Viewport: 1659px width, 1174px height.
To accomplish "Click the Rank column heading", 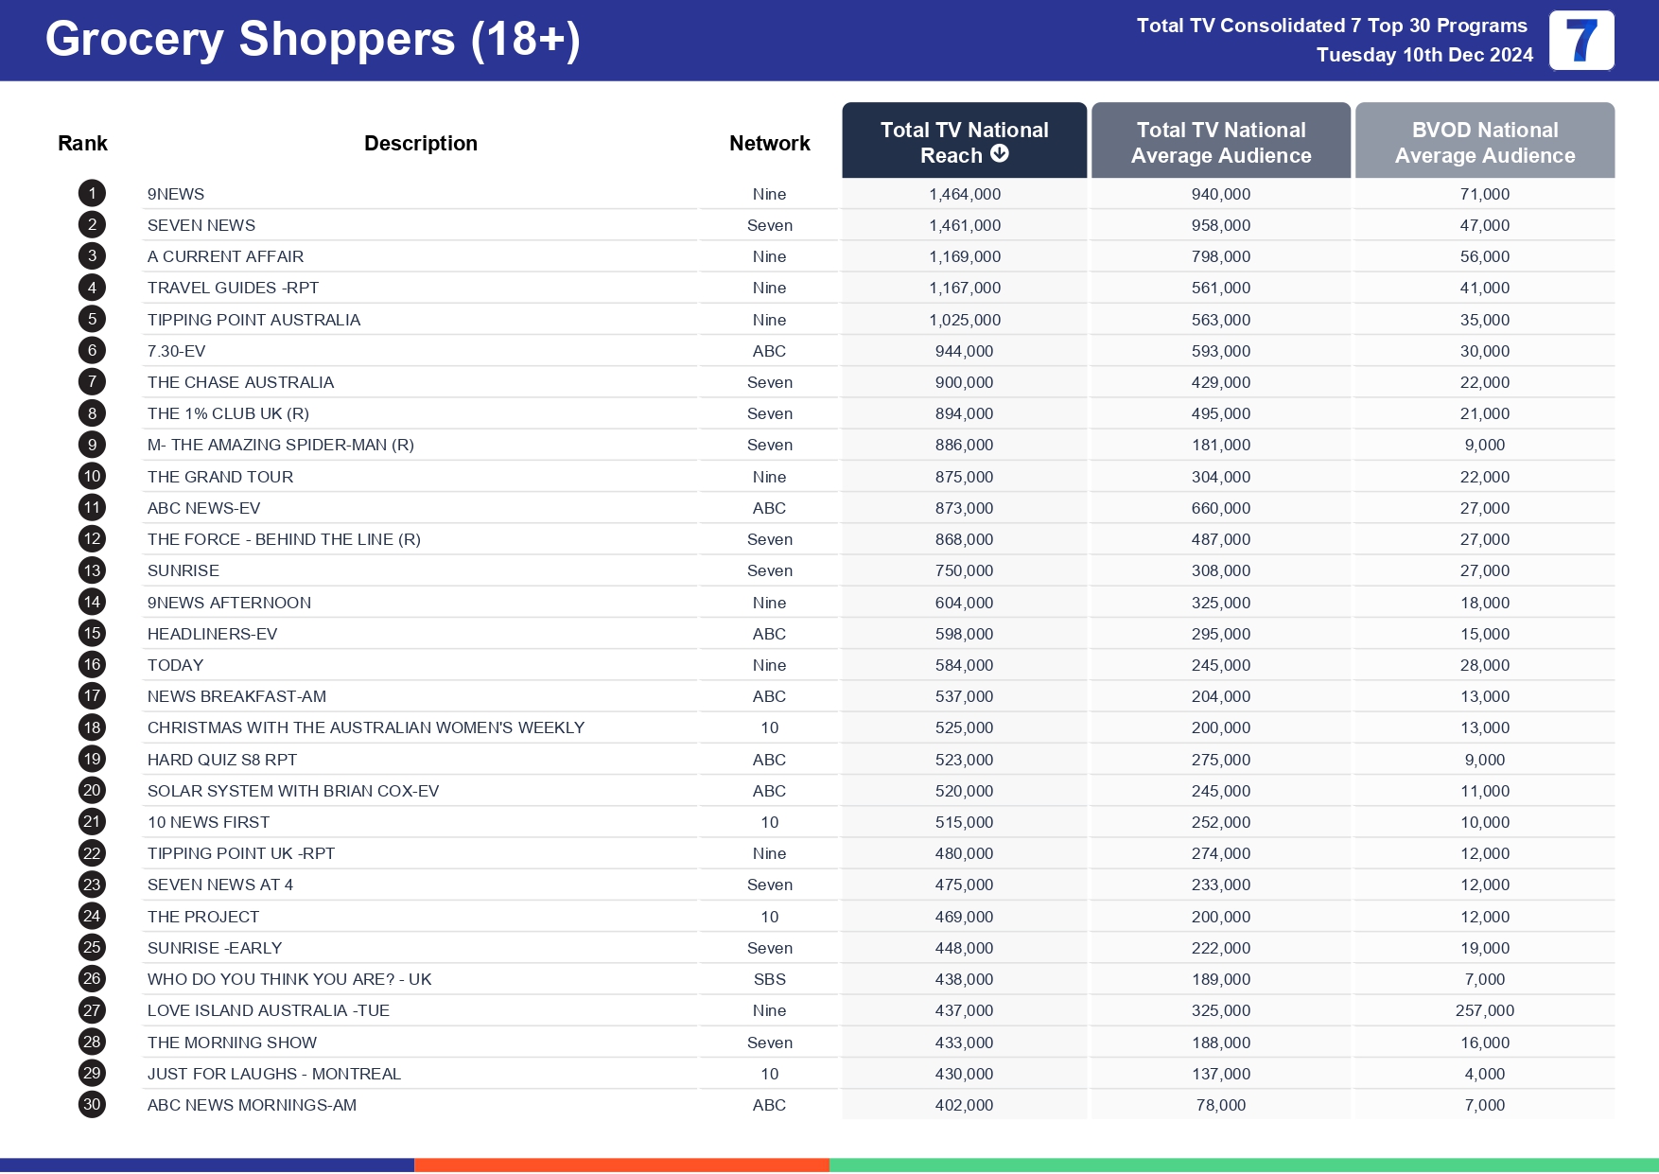I will [82, 144].
